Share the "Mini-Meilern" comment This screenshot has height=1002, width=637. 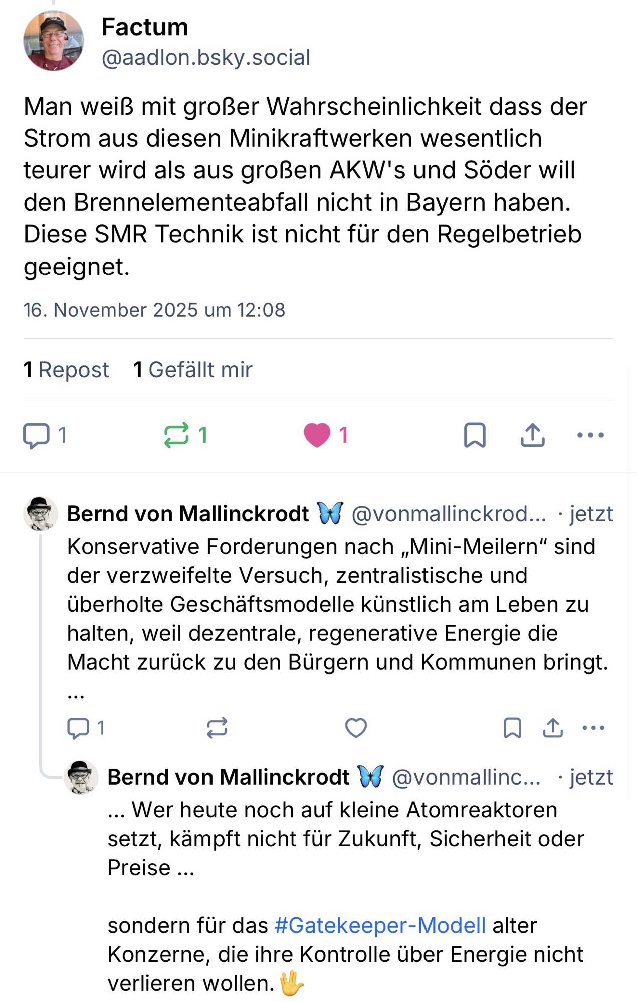(x=553, y=728)
